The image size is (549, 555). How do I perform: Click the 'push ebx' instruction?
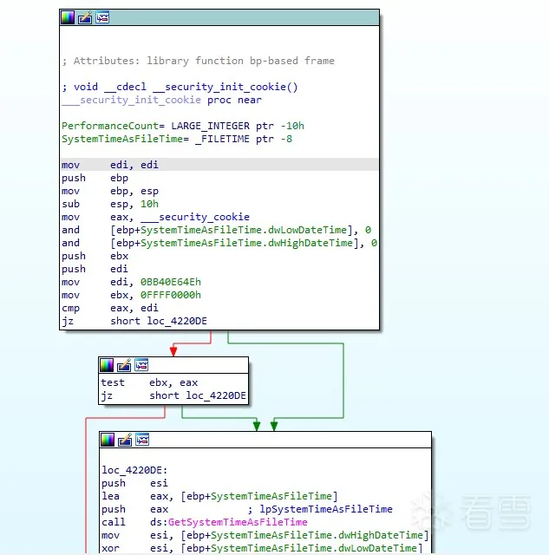(x=95, y=256)
